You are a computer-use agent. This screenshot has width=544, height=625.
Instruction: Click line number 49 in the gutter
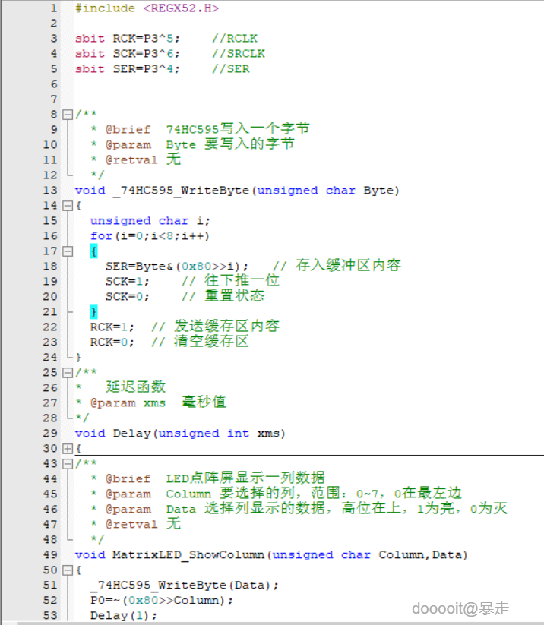50,555
